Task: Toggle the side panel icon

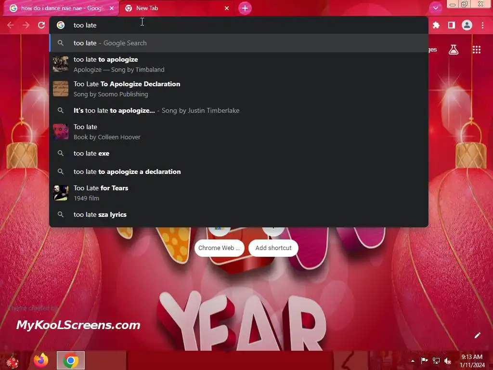Action: [x=452, y=25]
